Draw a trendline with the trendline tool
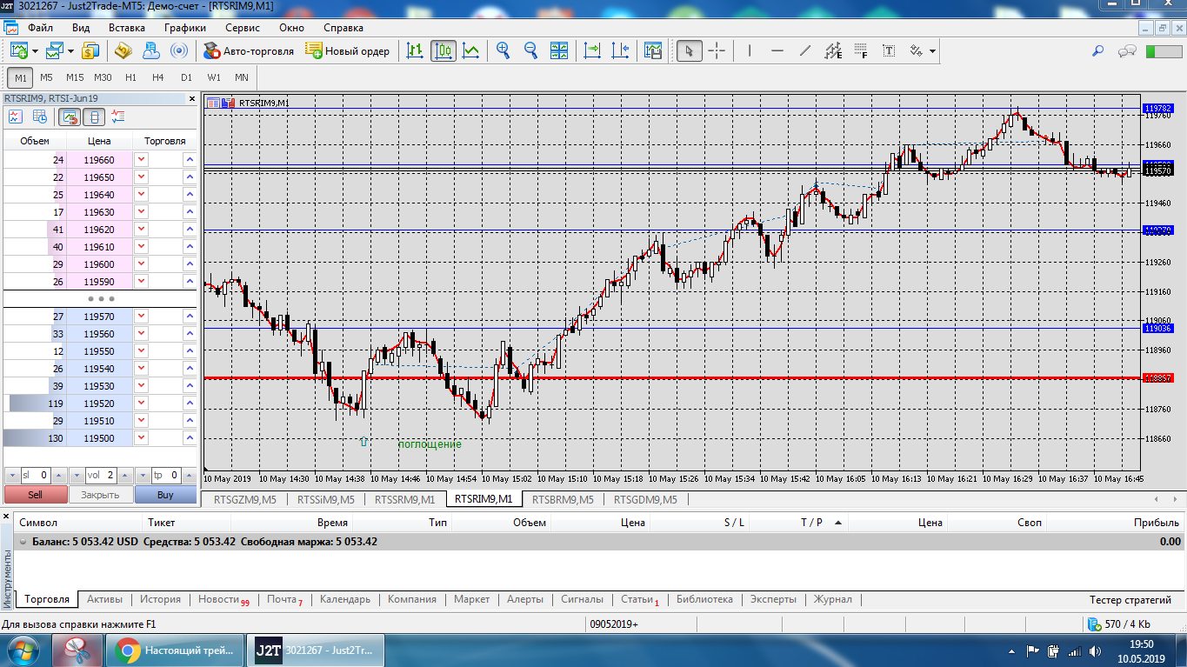 pyautogui.click(x=805, y=50)
